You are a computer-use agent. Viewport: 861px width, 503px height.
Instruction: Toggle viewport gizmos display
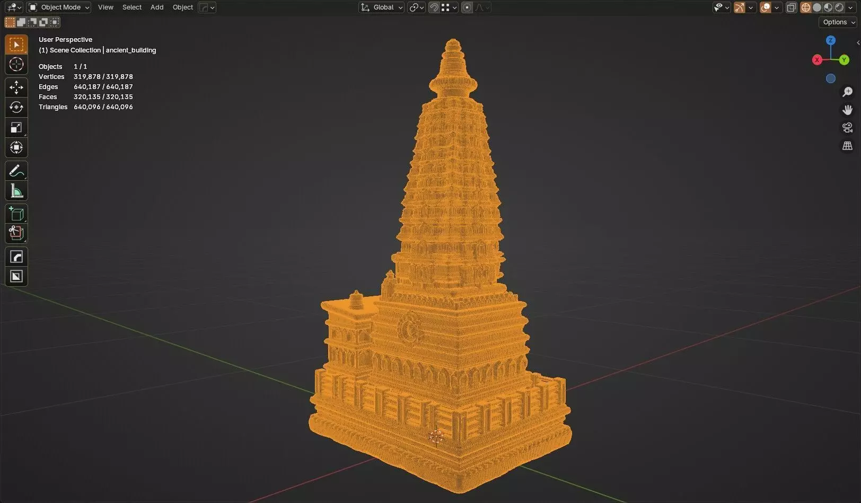point(740,7)
